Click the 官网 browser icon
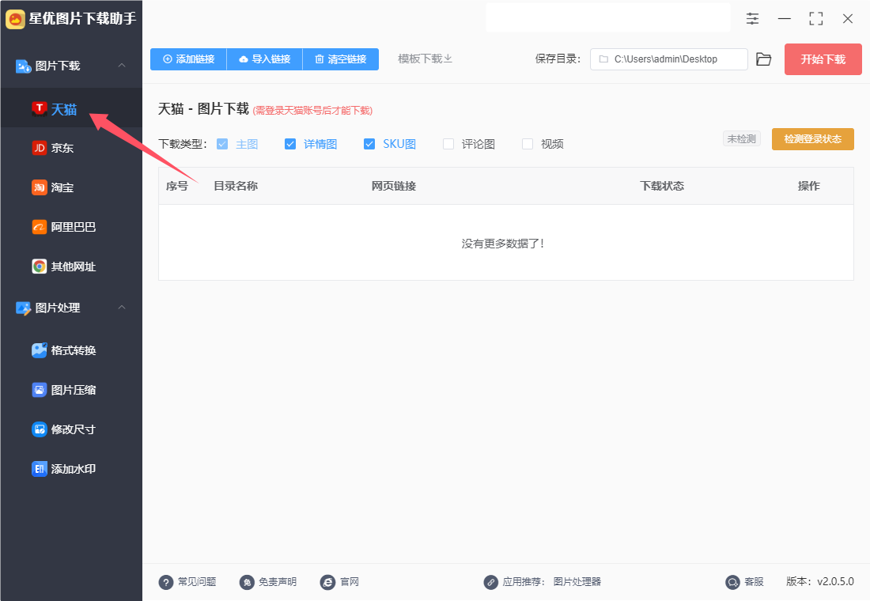Screen dimensions: 870x601 pyautogui.click(x=328, y=582)
